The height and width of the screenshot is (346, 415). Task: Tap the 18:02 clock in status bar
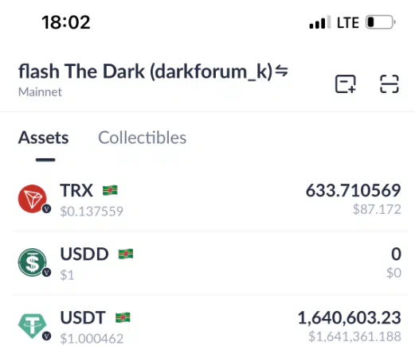[x=66, y=22]
